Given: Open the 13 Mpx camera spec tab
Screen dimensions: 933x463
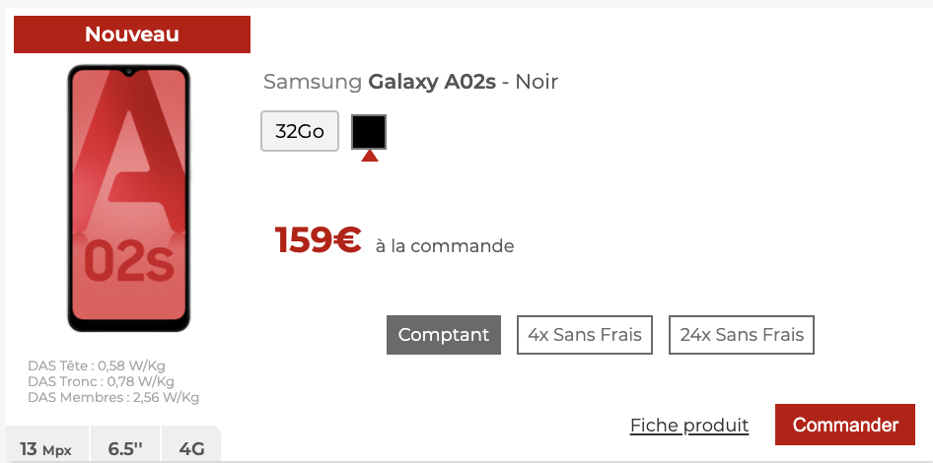Looking at the screenshot, I should point(46,449).
